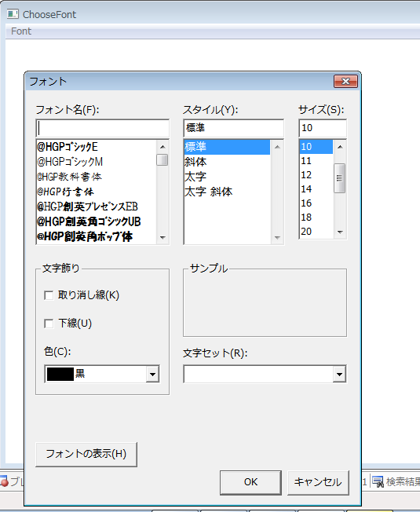This screenshot has width=420, height=512.
Task: Click the スタイル text input field
Action: click(x=234, y=128)
